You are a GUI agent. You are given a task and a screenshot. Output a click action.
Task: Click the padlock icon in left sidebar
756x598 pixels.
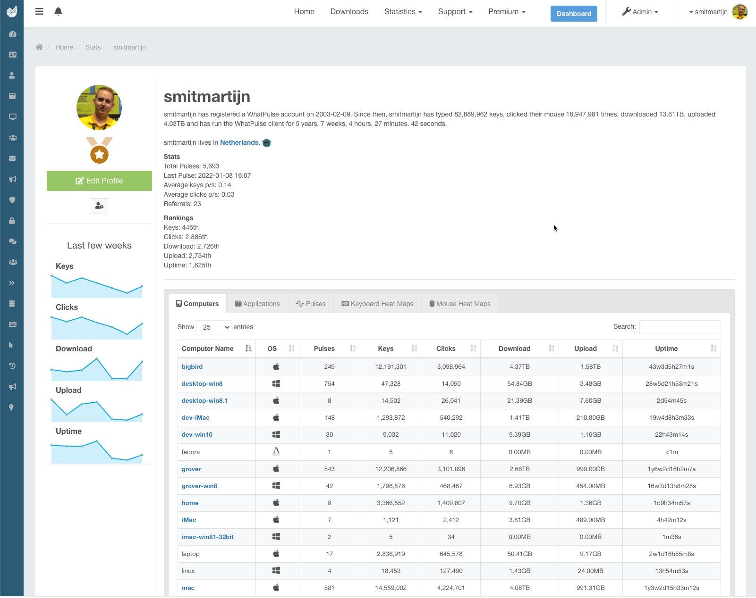coord(12,221)
